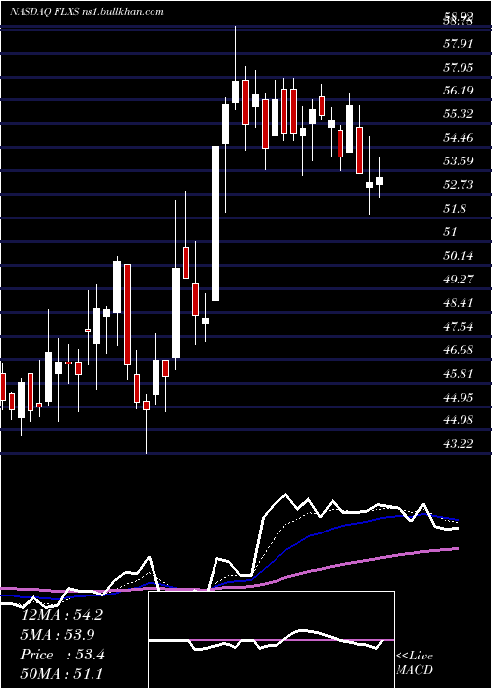This screenshot has width=492, height=689.
Task: Click the 44.95 price axis label
Action: (x=459, y=398)
